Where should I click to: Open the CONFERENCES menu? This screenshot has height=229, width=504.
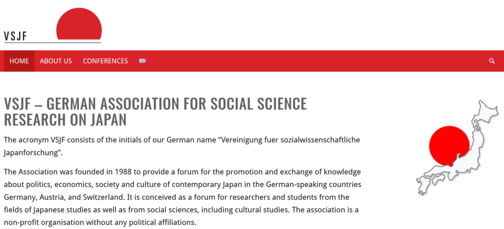click(x=105, y=61)
